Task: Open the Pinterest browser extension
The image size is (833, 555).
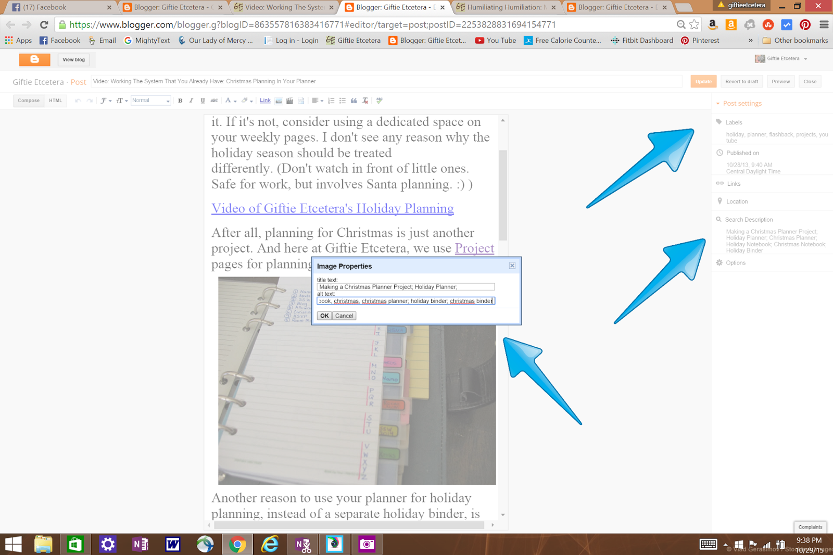Action: [805, 24]
